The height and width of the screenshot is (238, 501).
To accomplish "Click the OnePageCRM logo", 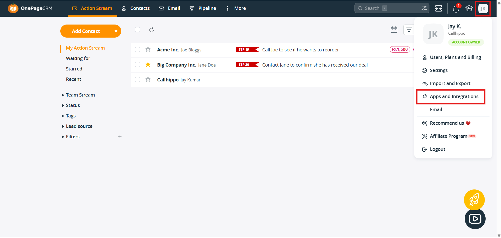I will 30,8.
